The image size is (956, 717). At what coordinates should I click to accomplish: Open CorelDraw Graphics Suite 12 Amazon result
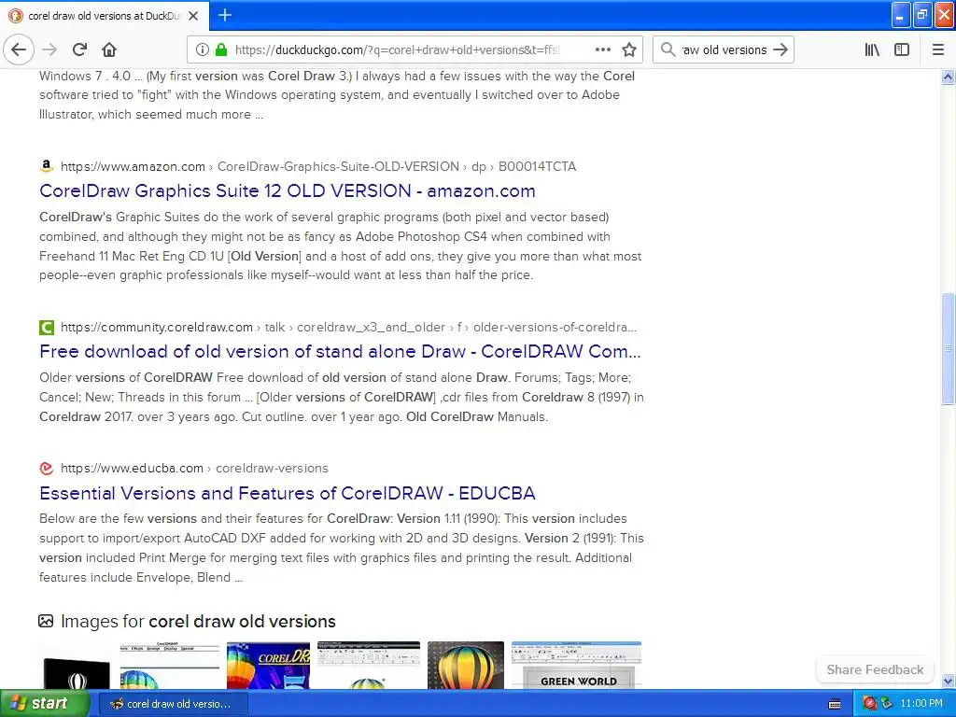coord(288,190)
